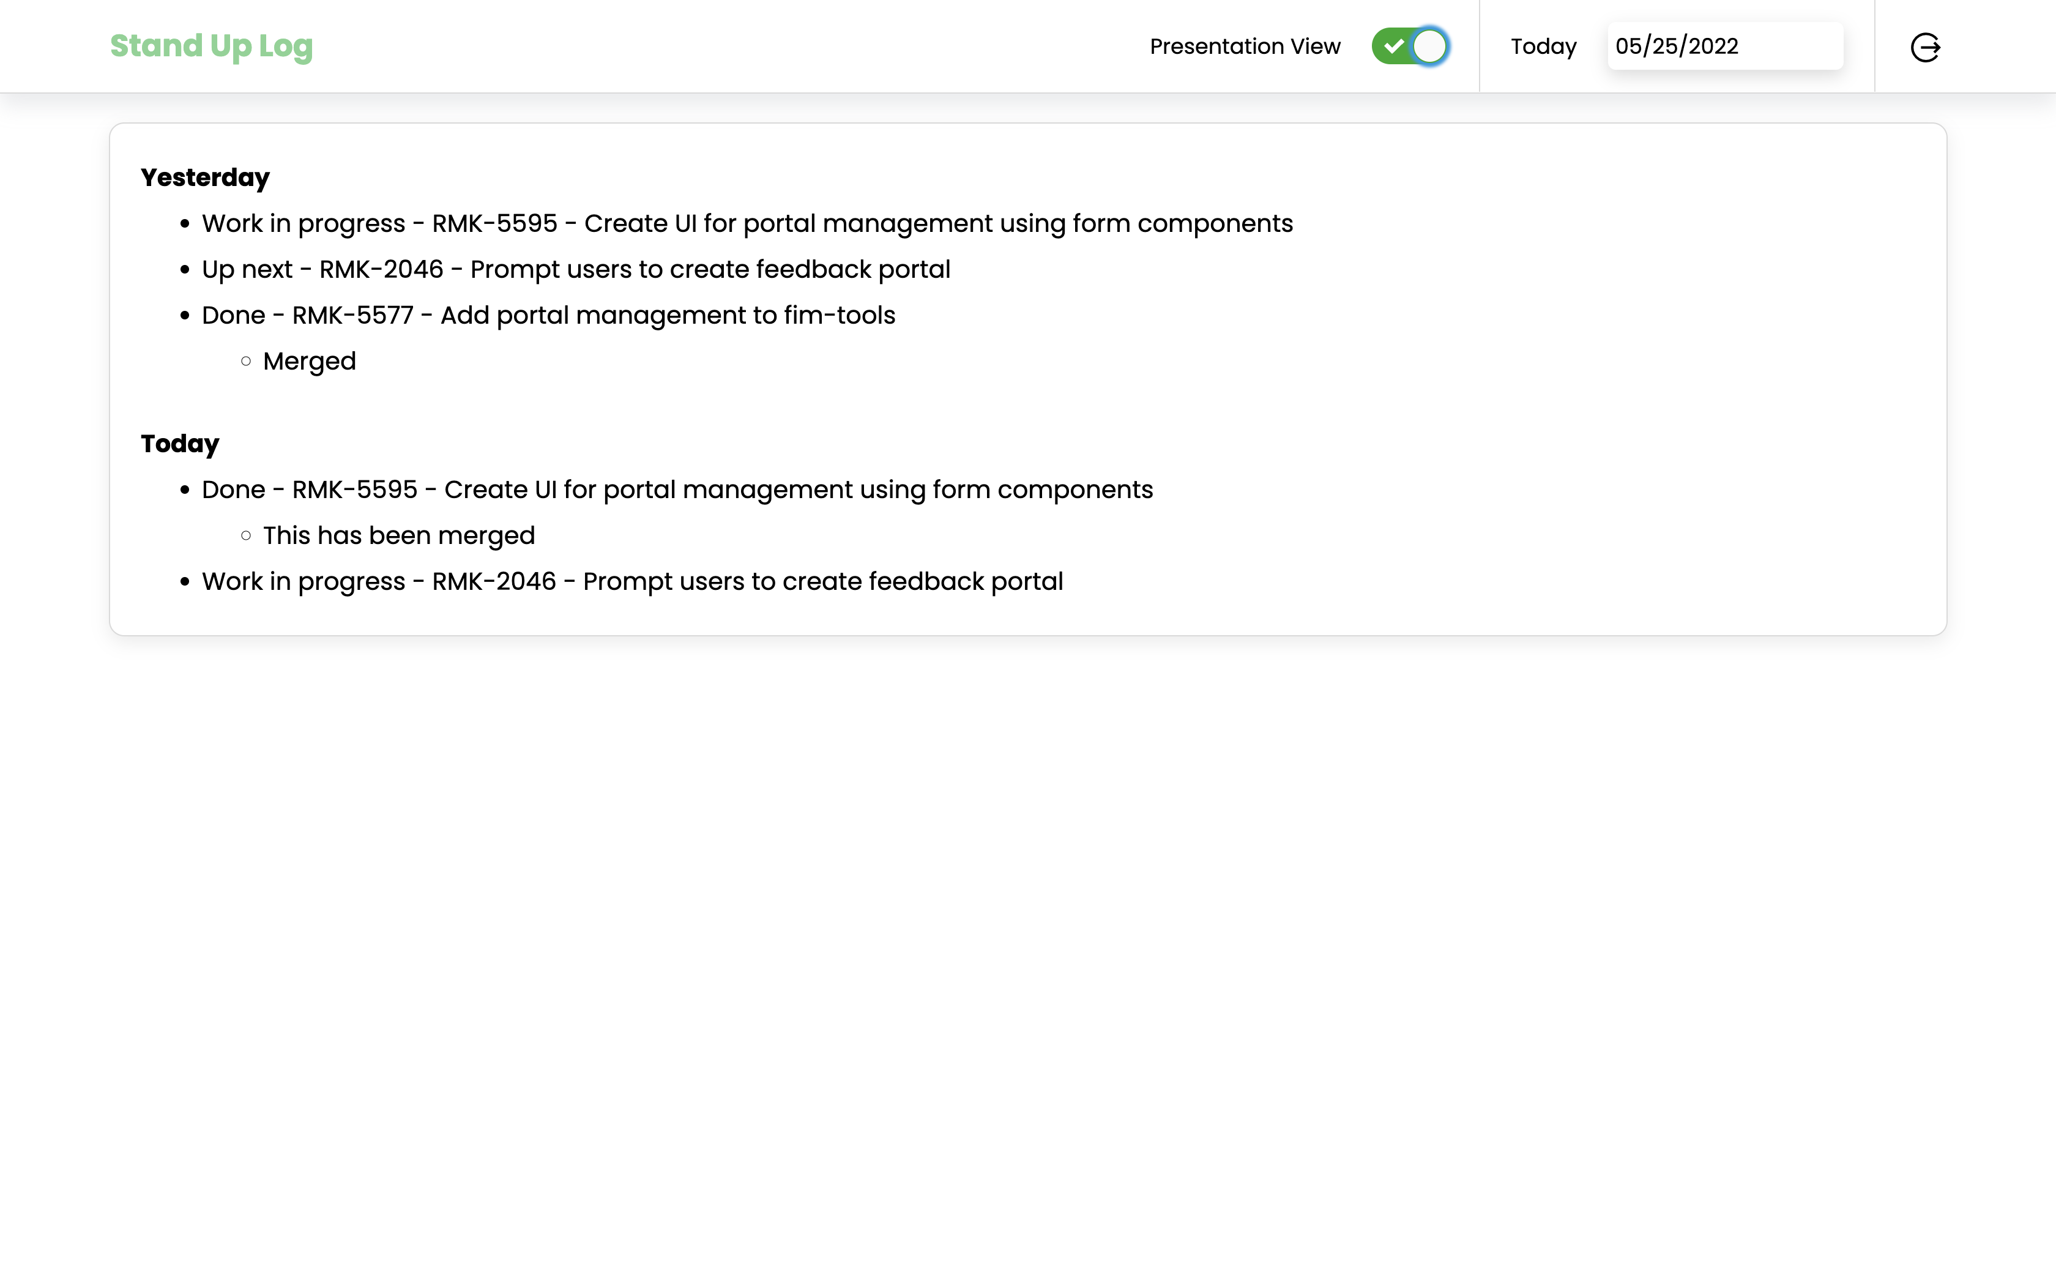Click Work in progress RMK-2046 item
This screenshot has height=1285, width=2056.
(632, 581)
